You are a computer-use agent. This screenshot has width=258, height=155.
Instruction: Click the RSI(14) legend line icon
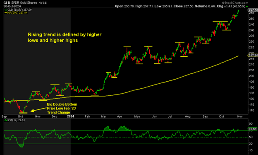(6, 120)
